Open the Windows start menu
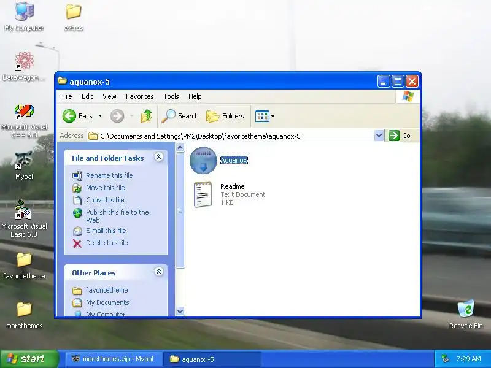 (29, 359)
